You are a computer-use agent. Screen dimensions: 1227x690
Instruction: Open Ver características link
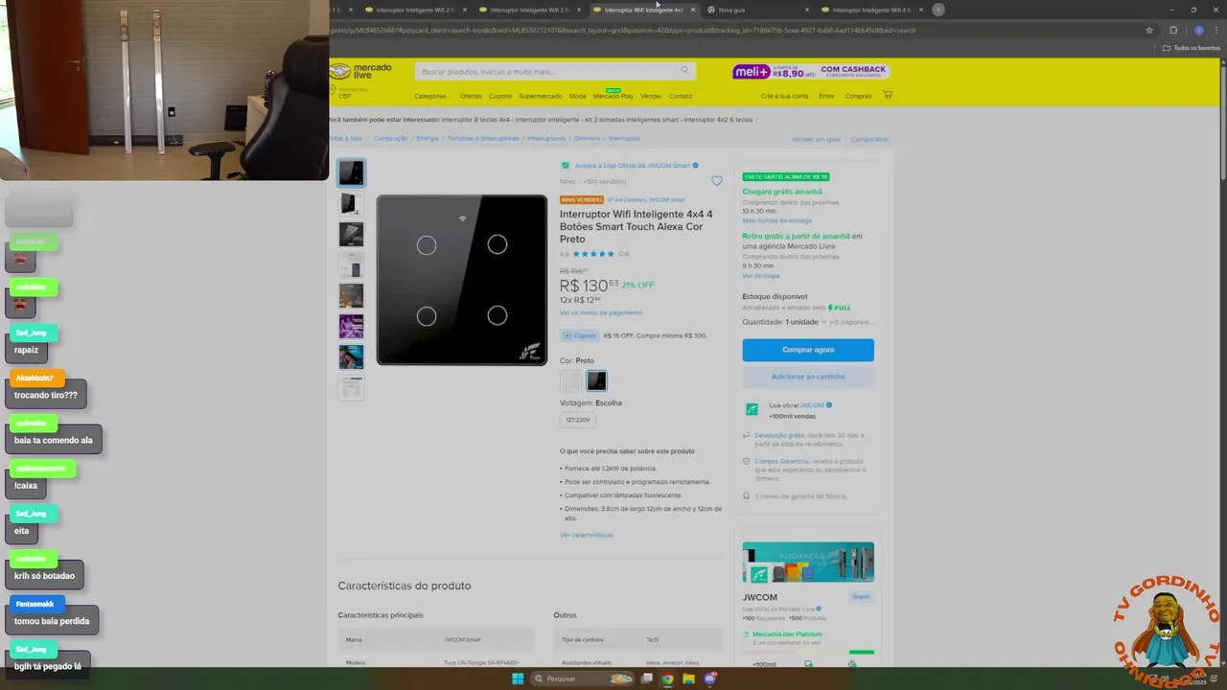(587, 535)
